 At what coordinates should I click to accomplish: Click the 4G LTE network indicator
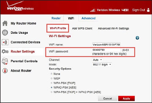point(125,10)
